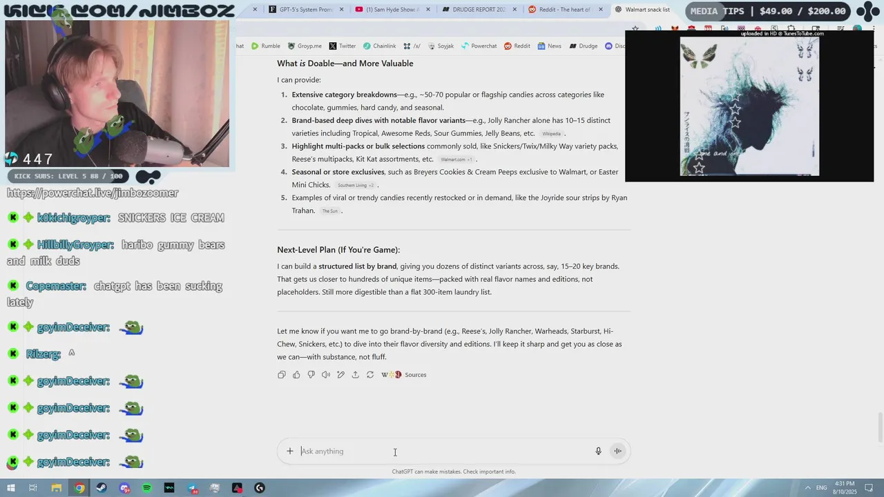The height and width of the screenshot is (497, 884).
Task: Close the DRUDGE REPORT tab
Action: [515, 10]
